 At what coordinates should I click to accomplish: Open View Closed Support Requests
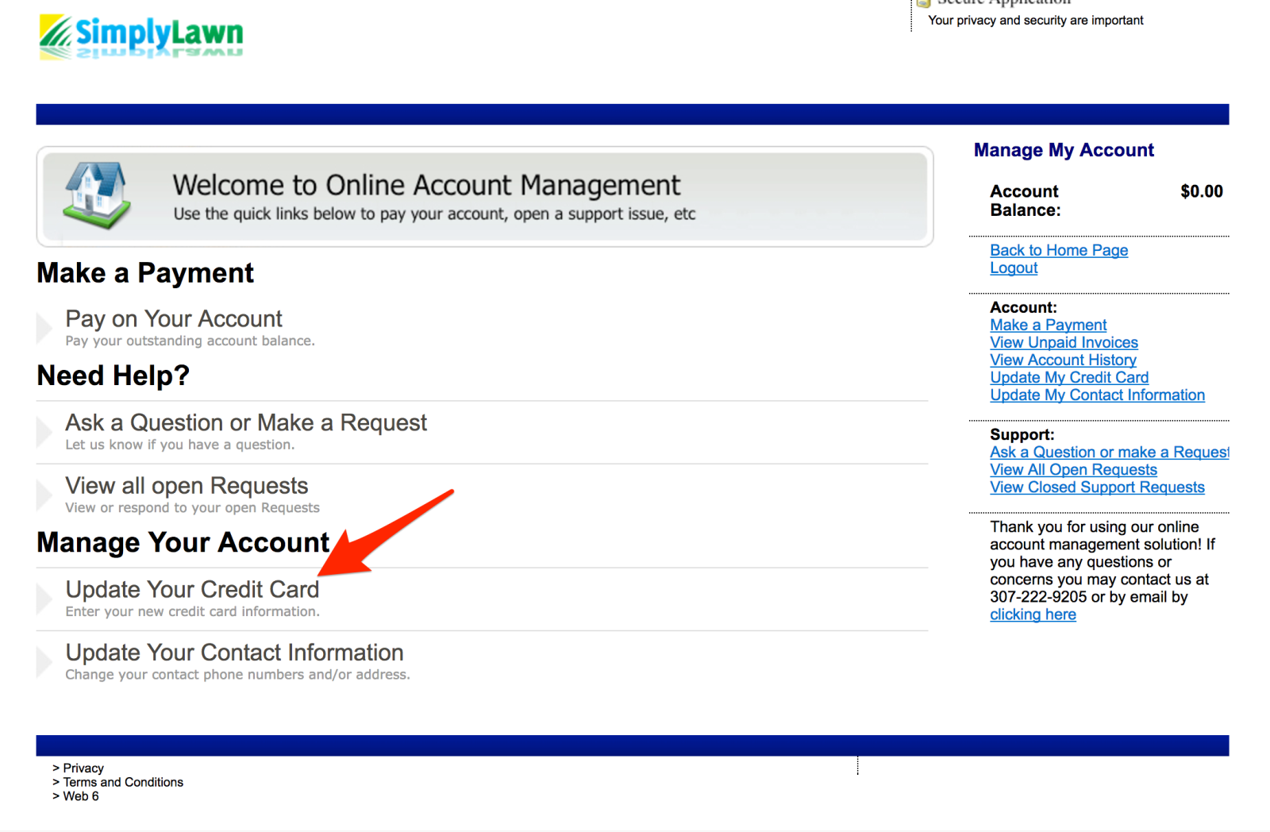pos(1097,487)
